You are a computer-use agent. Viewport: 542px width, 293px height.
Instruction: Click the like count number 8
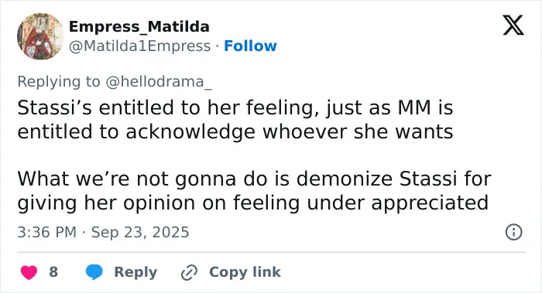tap(53, 272)
